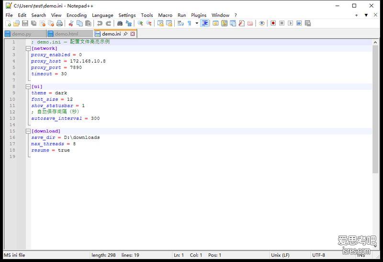
Task: Click the Paste clipboard toolbar icon
Action: pyautogui.click(x=88, y=23)
